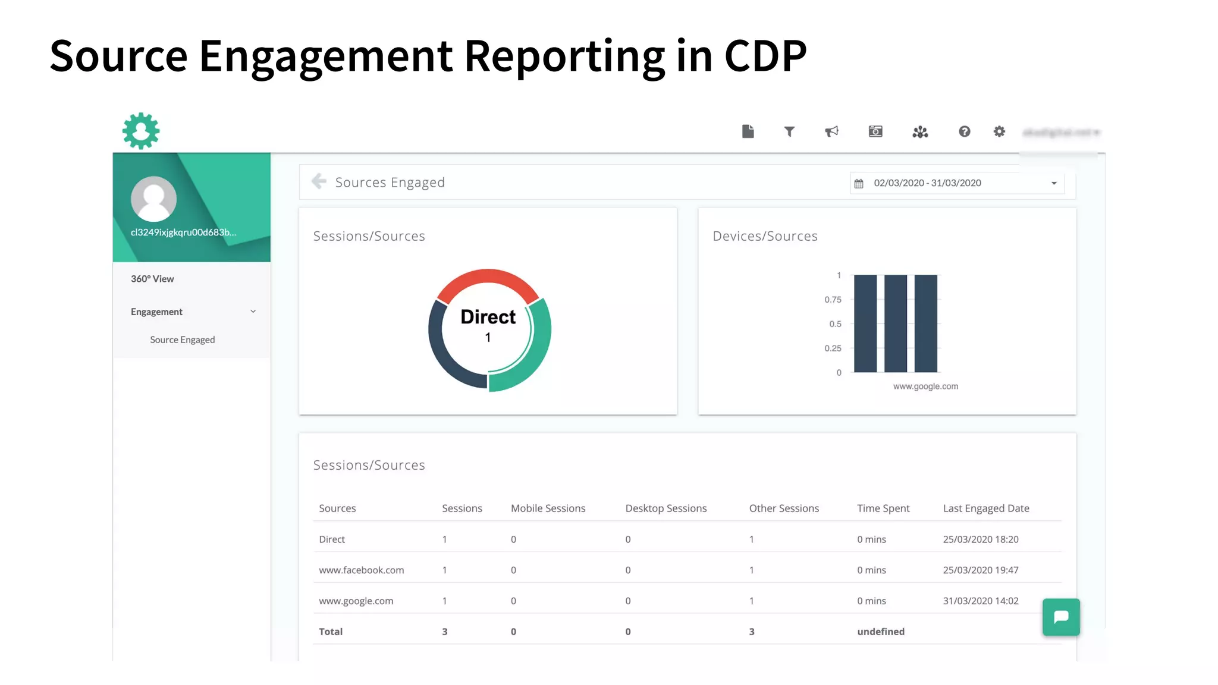The width and height of the screenshot is (1218, 685).
Task: Open the settings gear icon
Action: point(999,131)
